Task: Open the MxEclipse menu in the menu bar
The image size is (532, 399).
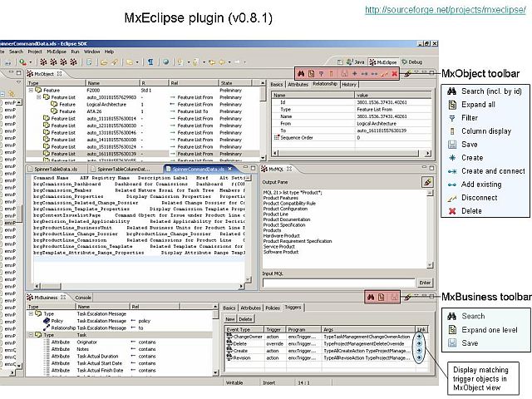Action: 57,52
